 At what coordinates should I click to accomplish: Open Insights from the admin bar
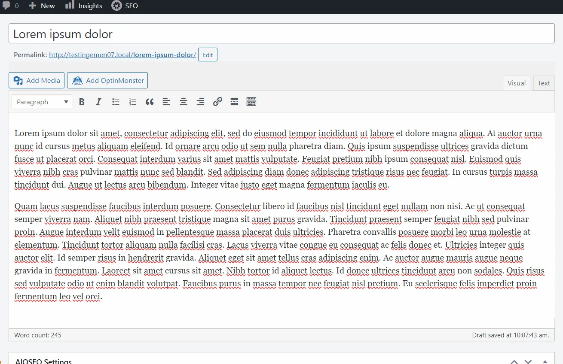pyautogui.click(x=83, y=6)
